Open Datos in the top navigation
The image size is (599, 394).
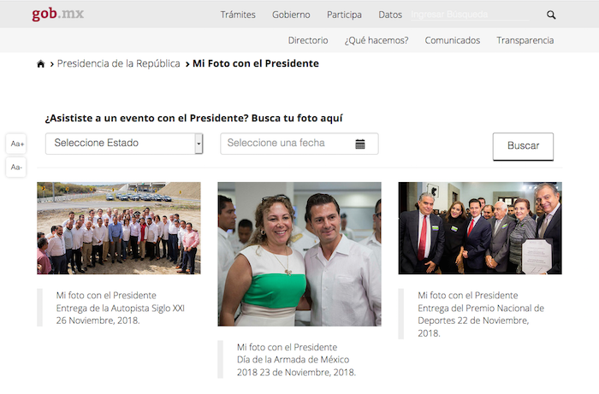[x=390, y=15]
